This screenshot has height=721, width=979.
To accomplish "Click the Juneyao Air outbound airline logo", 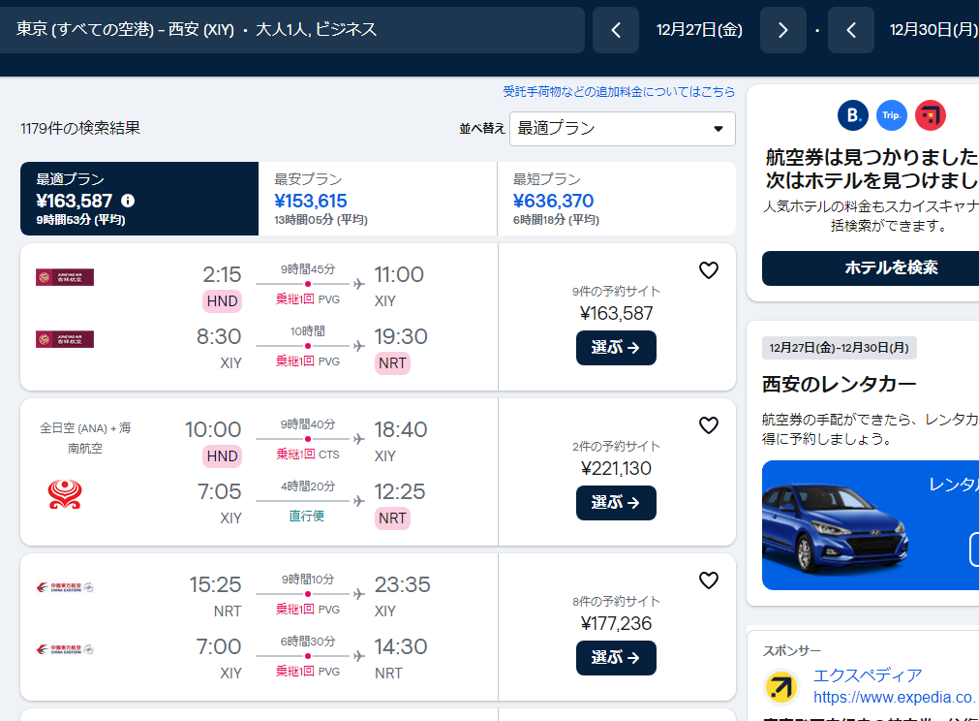I will 65,277.
